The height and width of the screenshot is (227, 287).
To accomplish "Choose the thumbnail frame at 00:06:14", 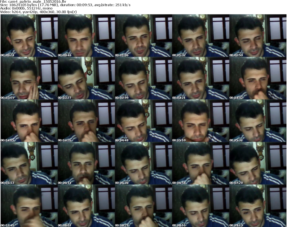I will pyautogui.click(x=86, y=163).
